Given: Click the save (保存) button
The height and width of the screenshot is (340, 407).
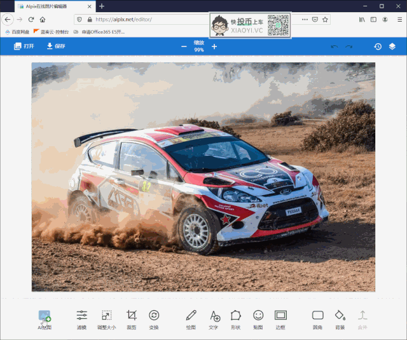Looking at the screenshot, I should pos(55,46).
